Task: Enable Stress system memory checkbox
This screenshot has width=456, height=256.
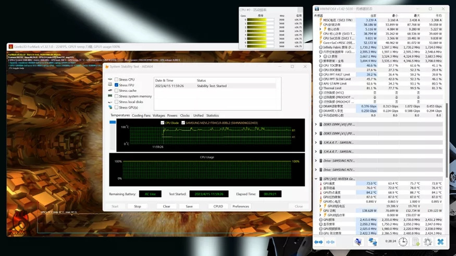Action: [116, 96]
